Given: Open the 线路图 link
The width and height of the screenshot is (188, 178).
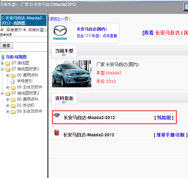Looking at the screenshot, I should (x=164, y=118).
